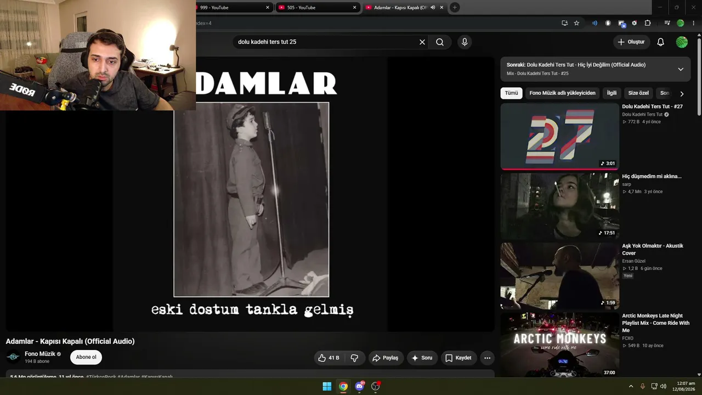Screen dimensions: 702x395
Task: Close the 999 - YouTube tab
Action: (268, 8)
